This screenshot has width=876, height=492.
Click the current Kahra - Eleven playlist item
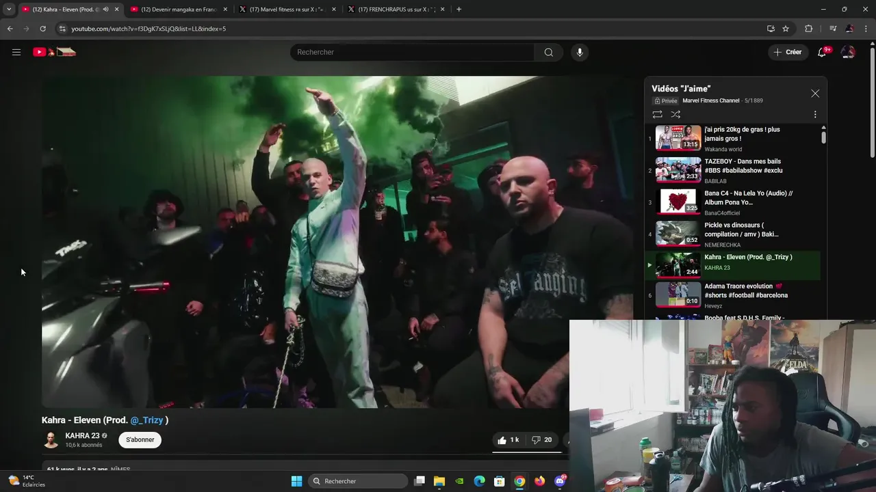732,265
